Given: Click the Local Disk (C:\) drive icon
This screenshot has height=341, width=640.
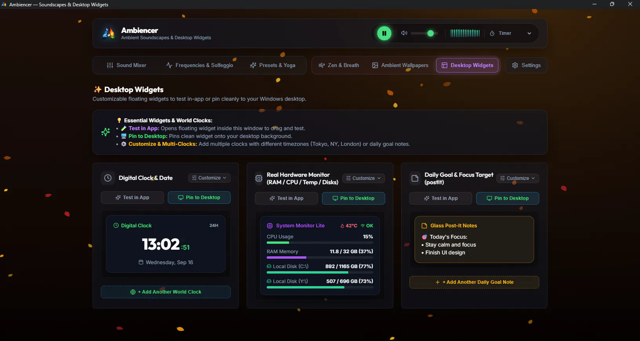Looking at the screenshot, I should click(x=269, y=266).
